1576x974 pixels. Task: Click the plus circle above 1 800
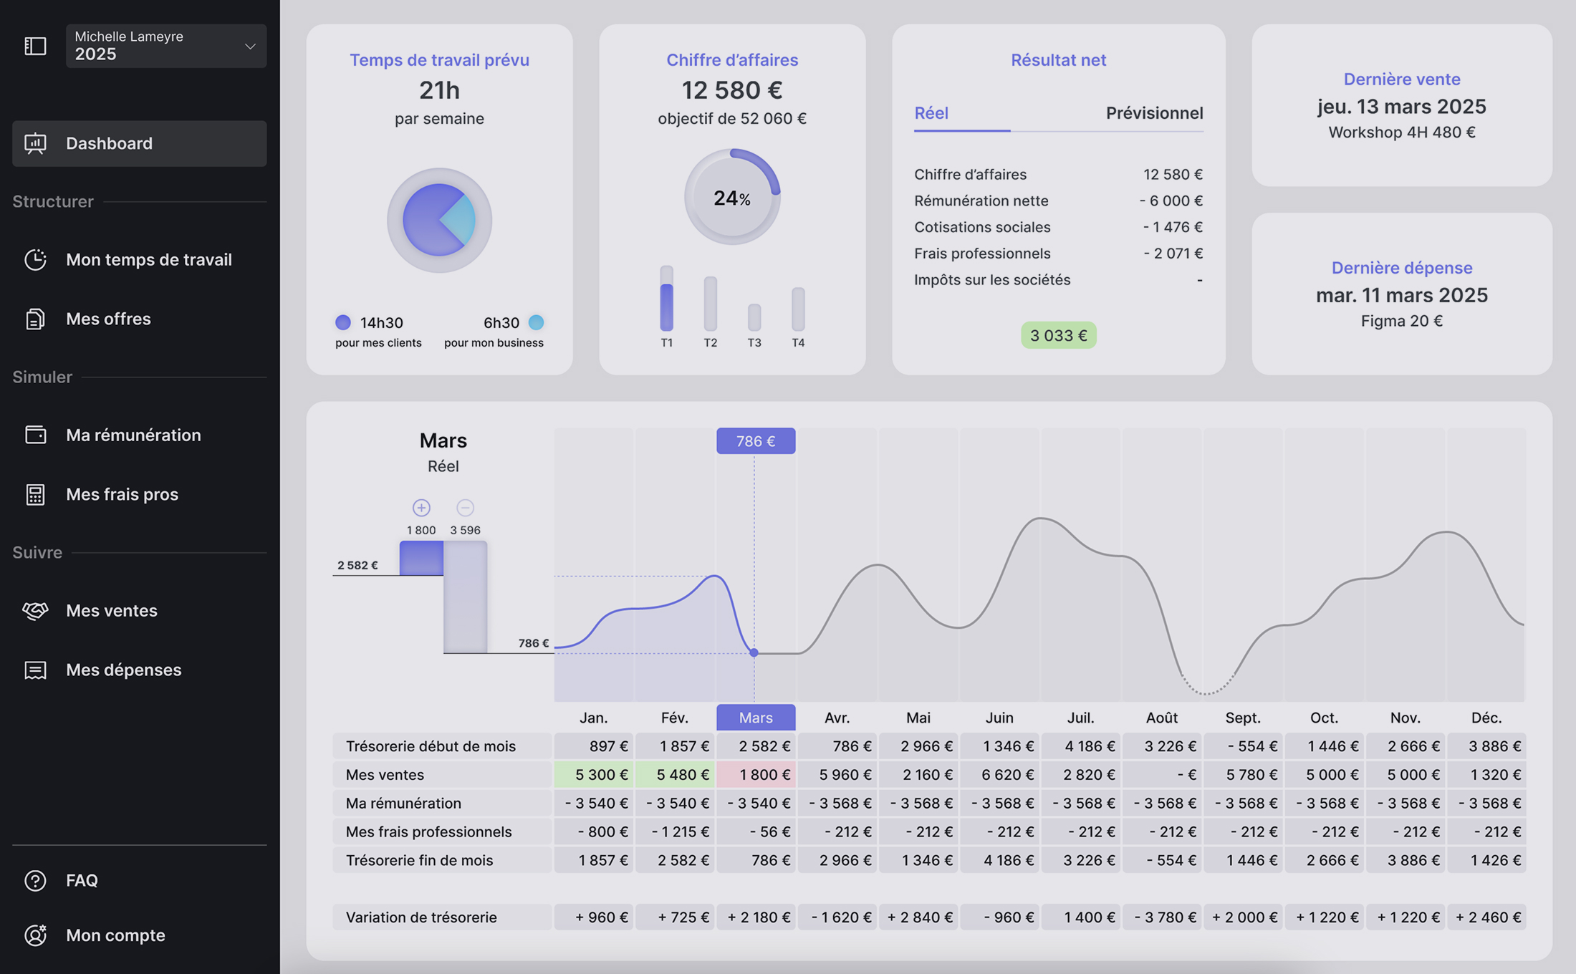coord(421,508)
